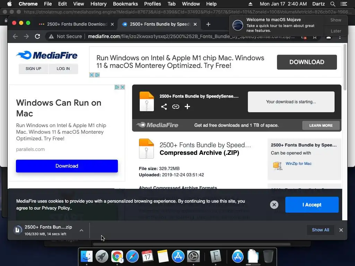Image resolution: width=355 pixels, height=266 pixels.
Task: Open Calendar from the dock
Action: tap(147, 257)
